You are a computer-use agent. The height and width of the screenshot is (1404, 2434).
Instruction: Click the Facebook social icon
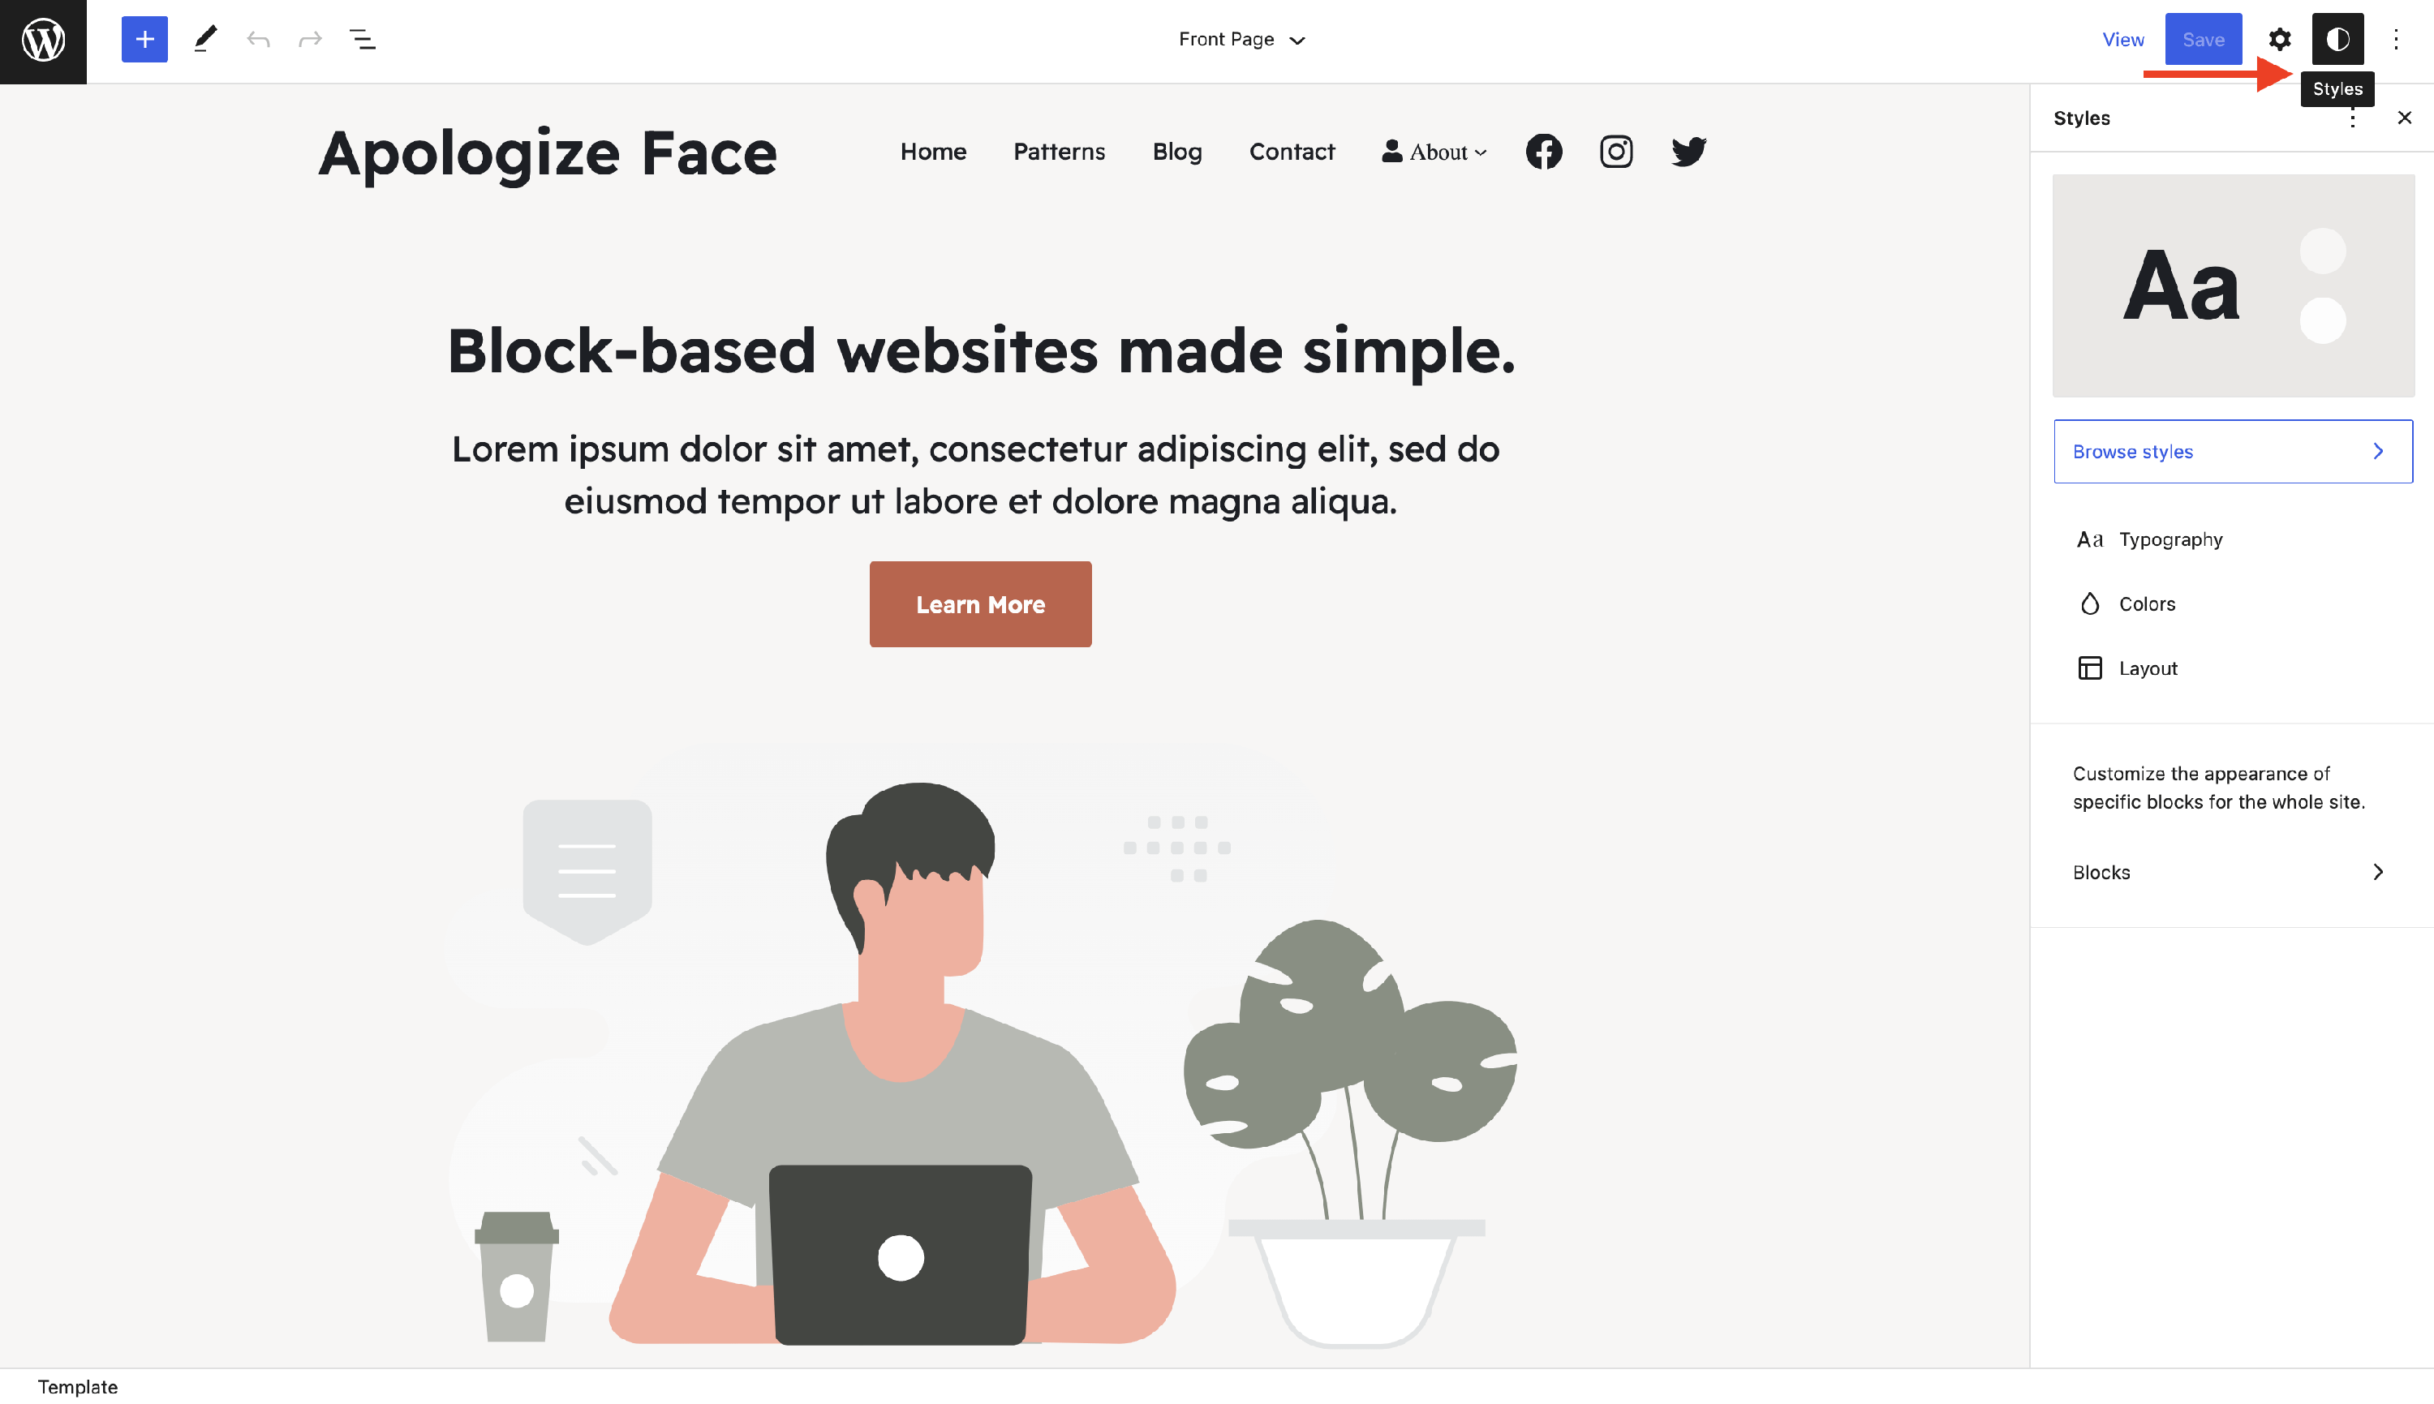(x=1543, y=152)
